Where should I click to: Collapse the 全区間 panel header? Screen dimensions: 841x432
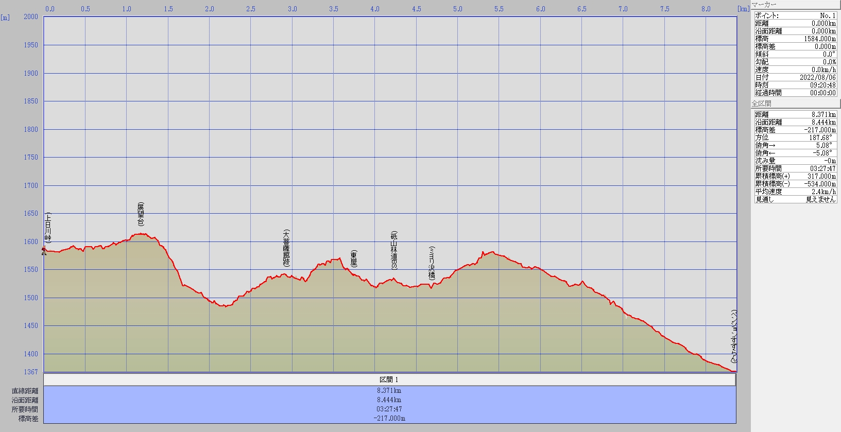795,103
